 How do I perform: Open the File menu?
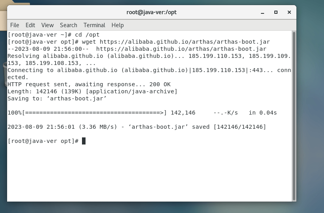point(15,25)
